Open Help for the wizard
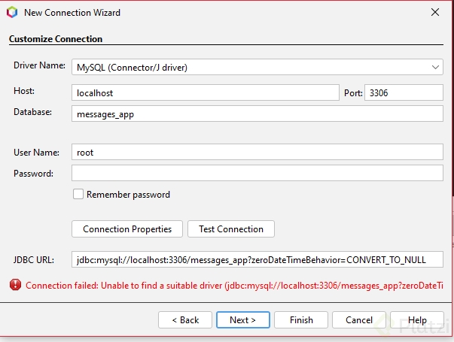Viewport: 454px width, 342px height. click(x=417, y=319)
